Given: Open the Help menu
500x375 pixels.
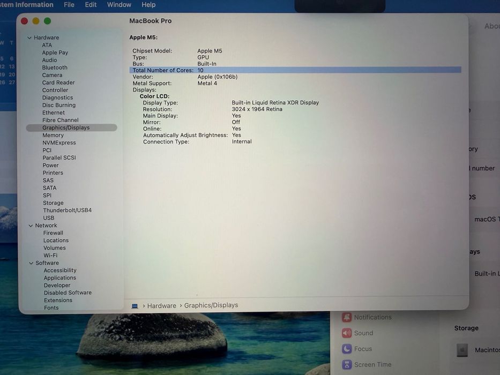Looking at the screenshot, I should (148, 5).
